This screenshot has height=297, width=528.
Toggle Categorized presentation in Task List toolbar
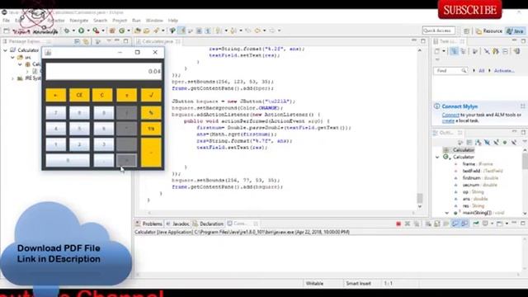[454, 51]
